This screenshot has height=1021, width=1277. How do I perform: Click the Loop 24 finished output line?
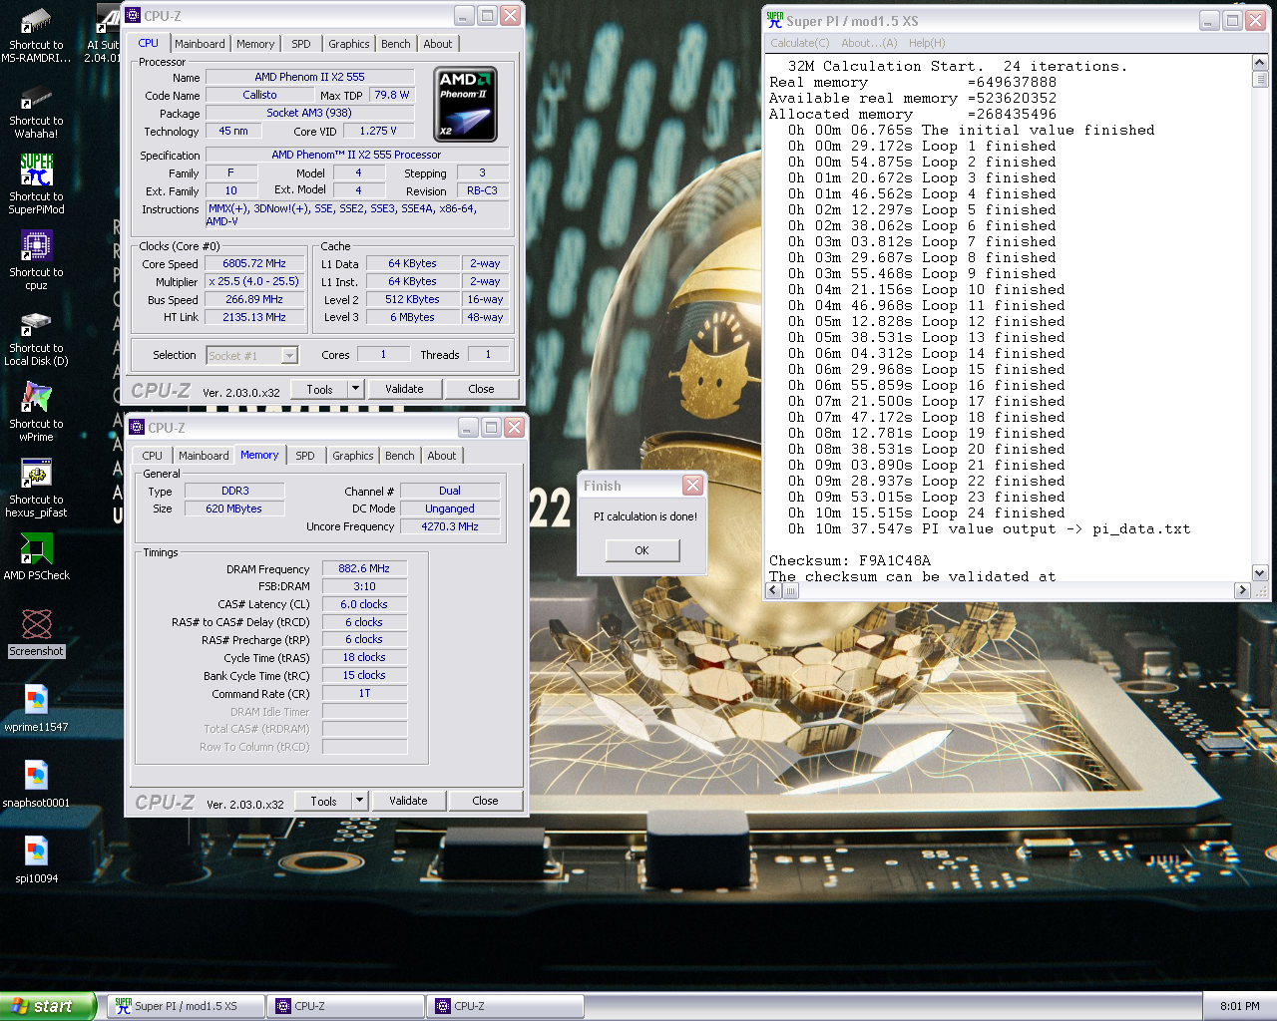click(x=927, y=512)
